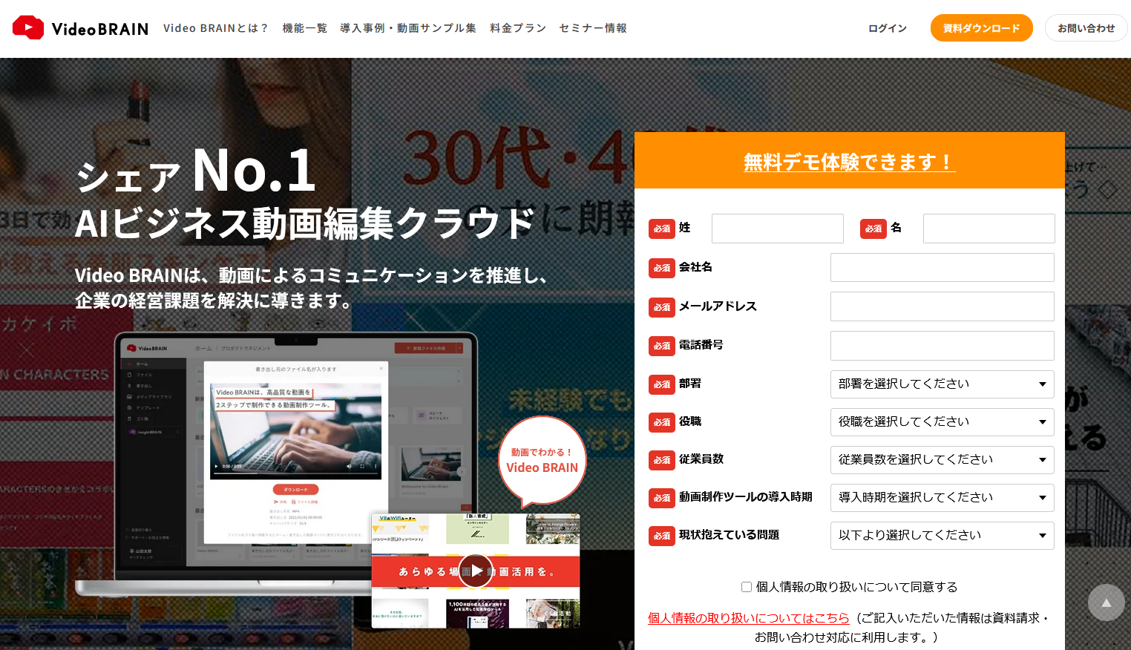The image size is (1131, 650).
Task: Focus the 電話番号 input field
Action: coord(942,346)
